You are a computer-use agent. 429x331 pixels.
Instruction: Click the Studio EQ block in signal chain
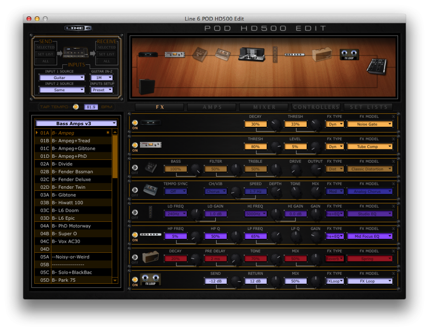[275, 54]
